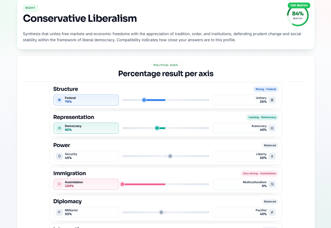Click the Representation axis slider handle
Viewport: 331px width, 228px height.
pyautogui.click(x=157, y=128)
